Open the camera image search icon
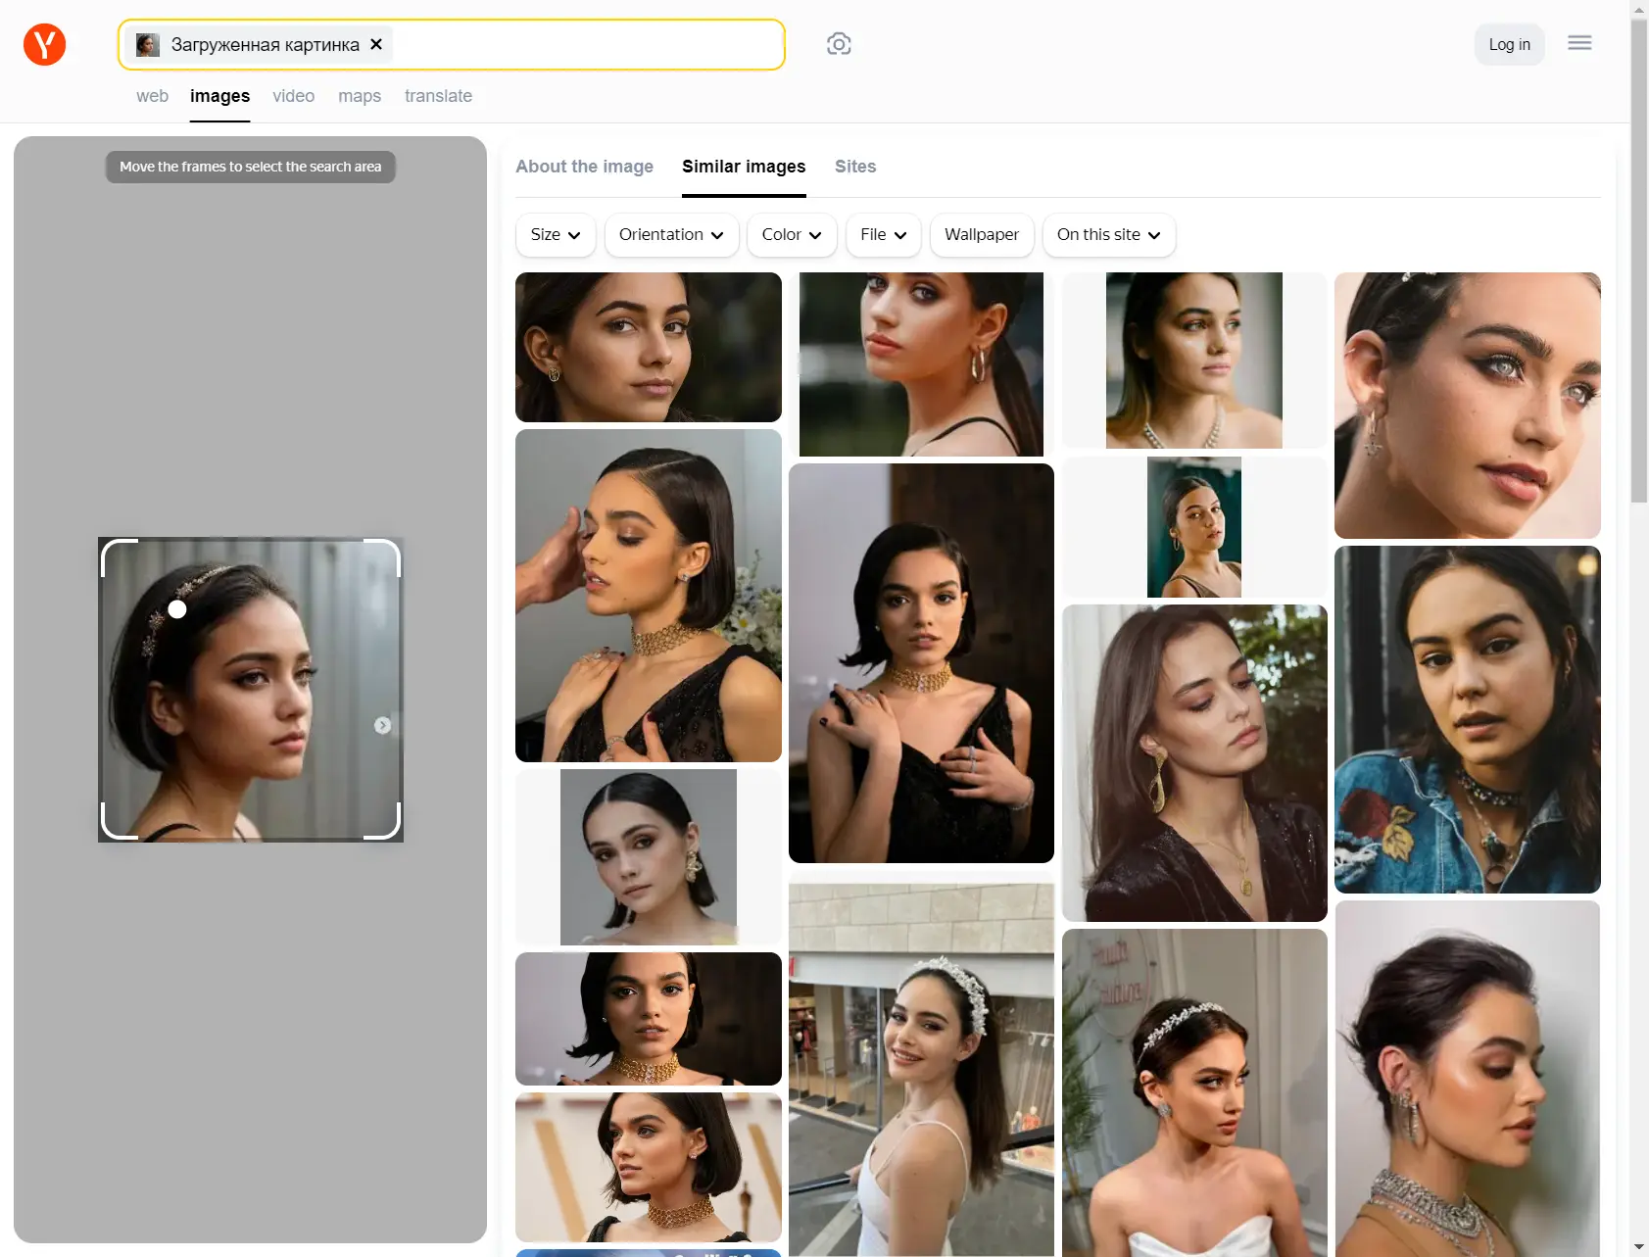 point(839,44)
